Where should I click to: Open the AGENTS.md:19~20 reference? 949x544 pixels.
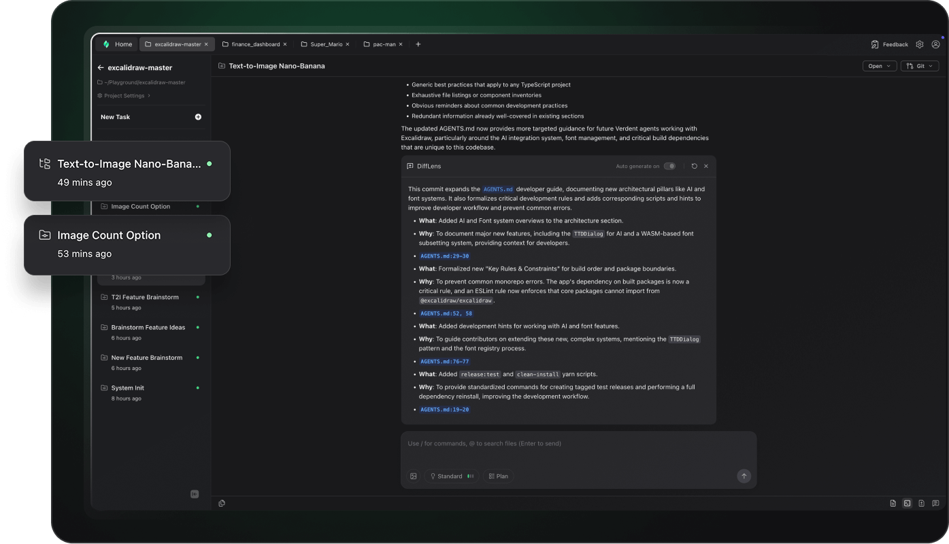coord(445,410)
